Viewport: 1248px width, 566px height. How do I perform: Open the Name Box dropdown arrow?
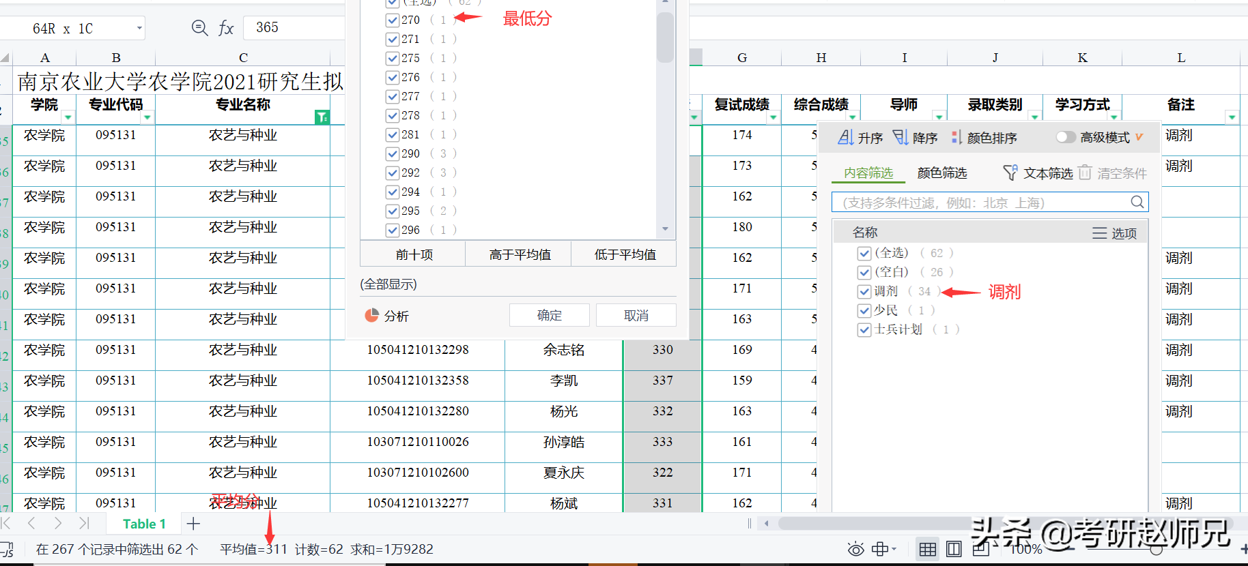point(139,28)
